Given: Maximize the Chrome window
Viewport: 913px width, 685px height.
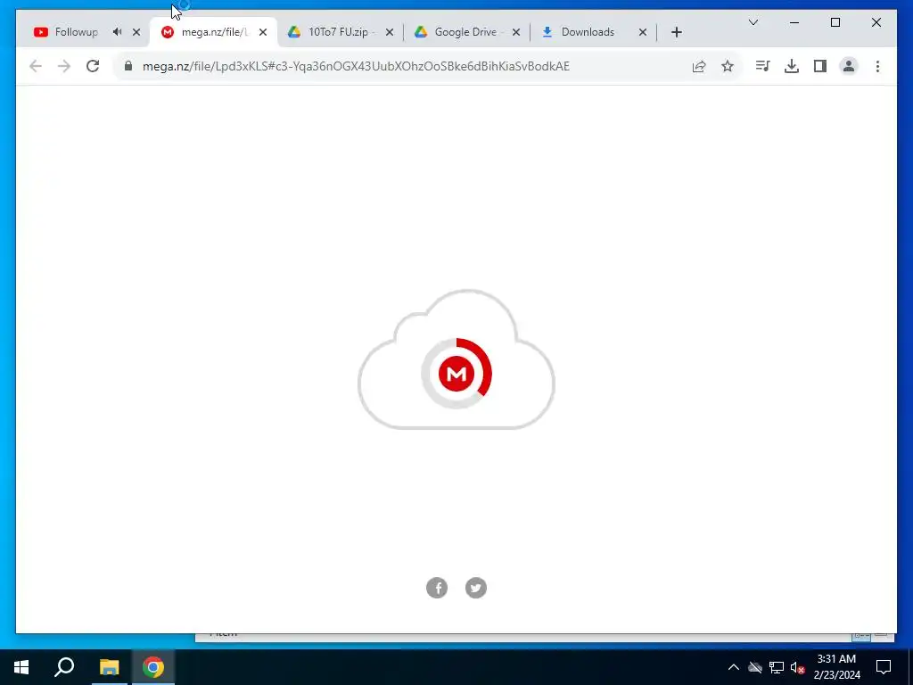Looking at the screenshot, I should click(835, 22).
